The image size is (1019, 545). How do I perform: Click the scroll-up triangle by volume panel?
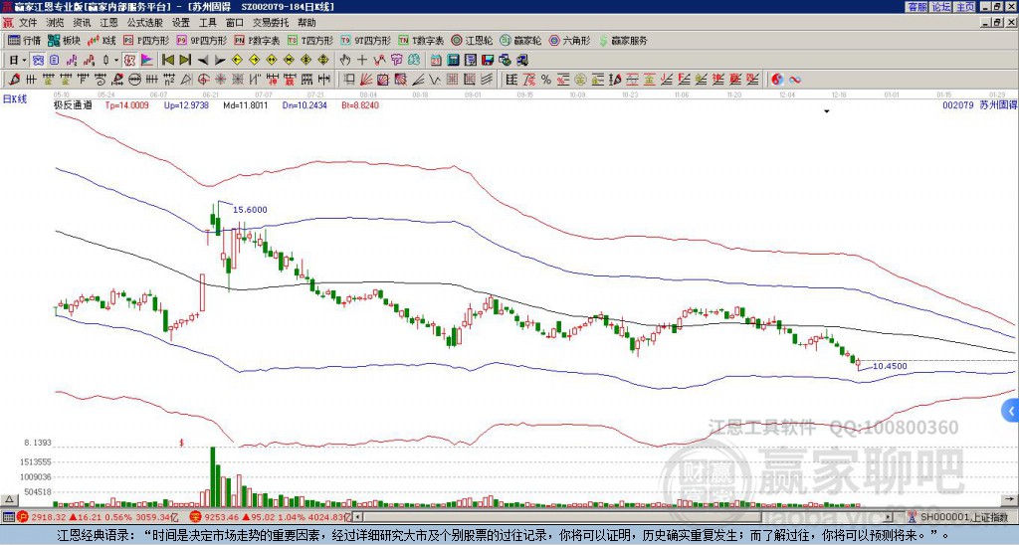(8, 499)
